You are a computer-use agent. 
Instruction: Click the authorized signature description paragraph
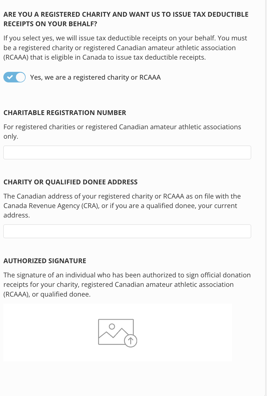pos(127,284)
